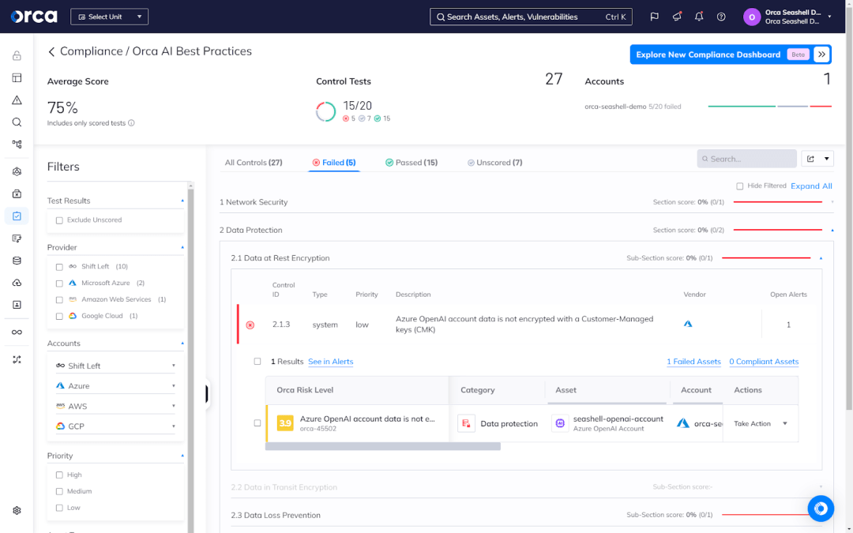Open the identity badge icon in the sidebar
853x533 pixels.
(17, 305)
